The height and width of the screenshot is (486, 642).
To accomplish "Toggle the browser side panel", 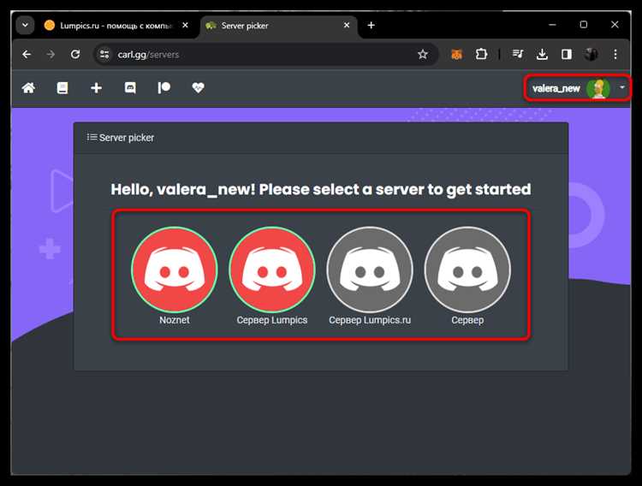I will pos(567,55).
